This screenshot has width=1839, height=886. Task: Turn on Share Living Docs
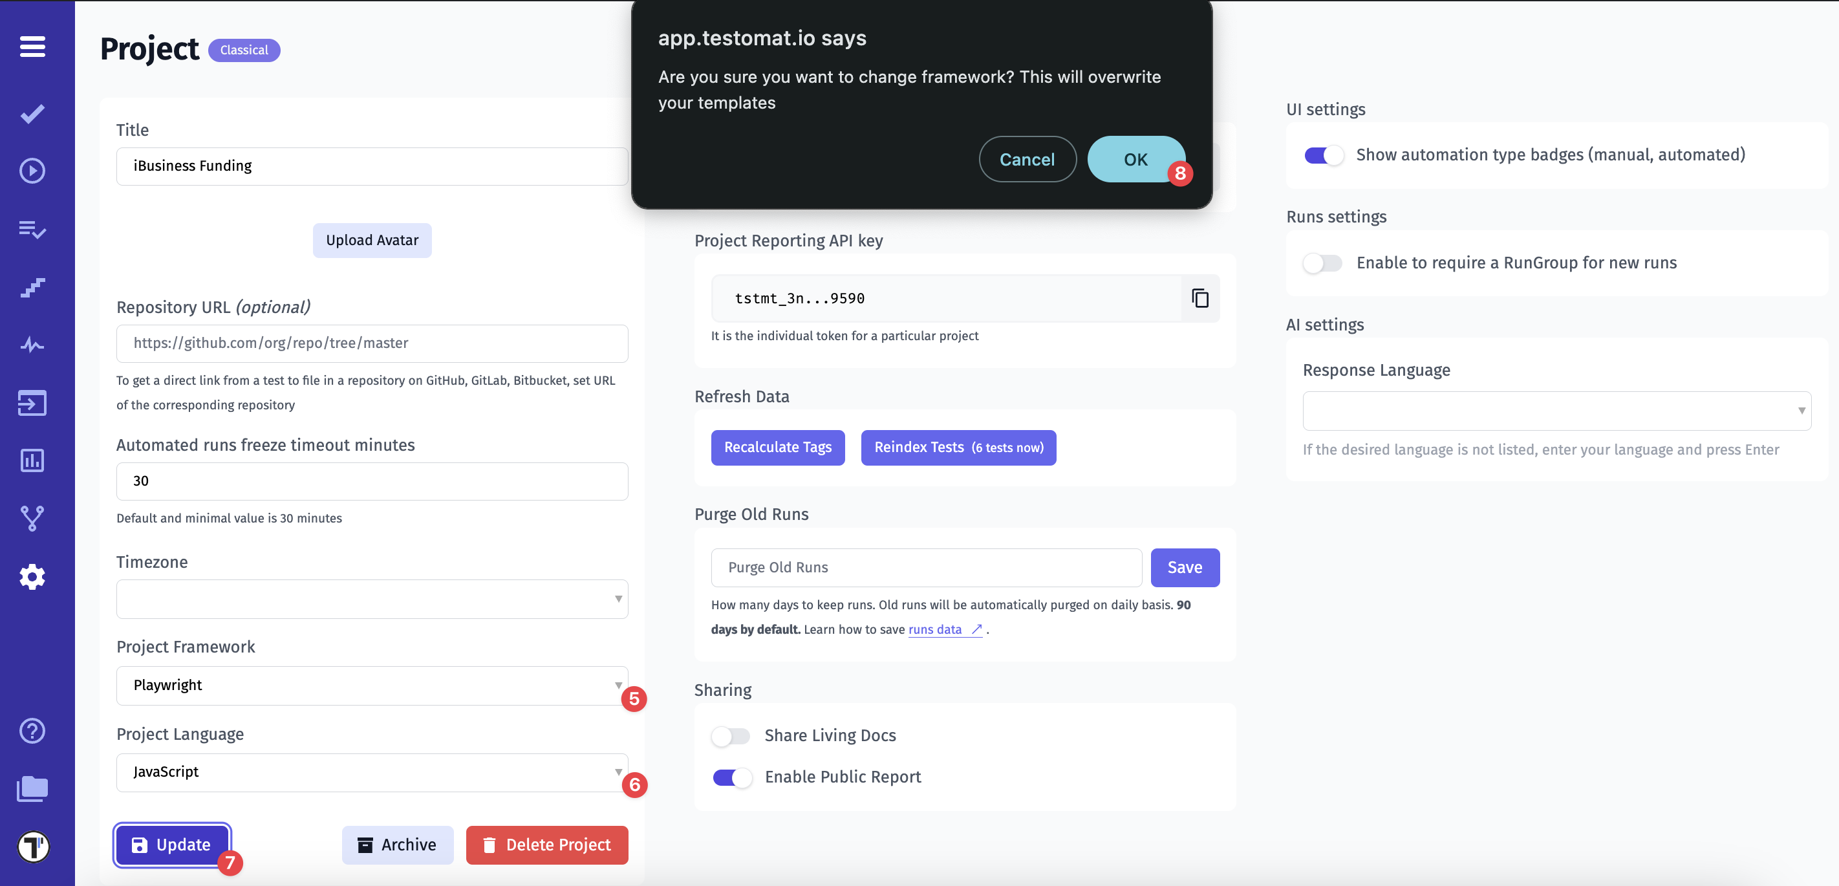tap(731, 735)
